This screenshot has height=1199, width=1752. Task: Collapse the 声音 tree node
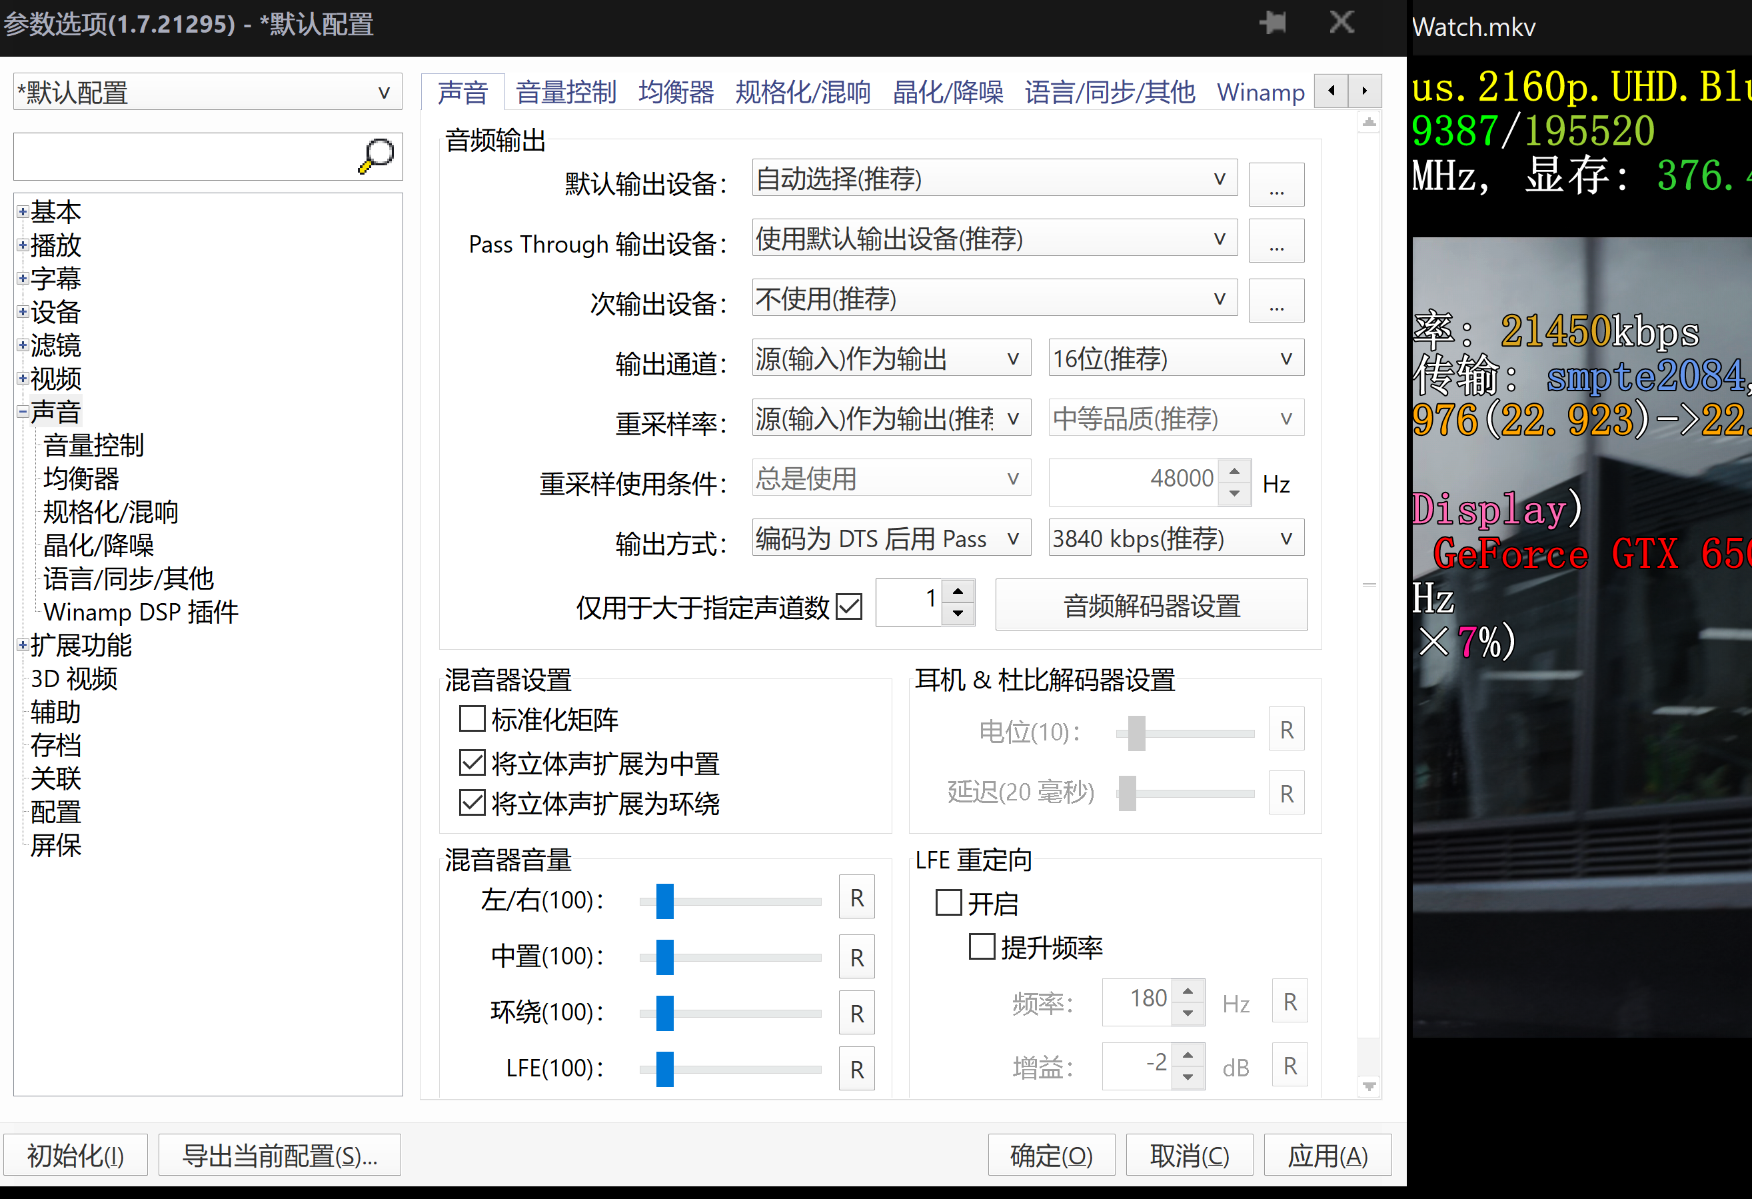[x=23, y=412]
